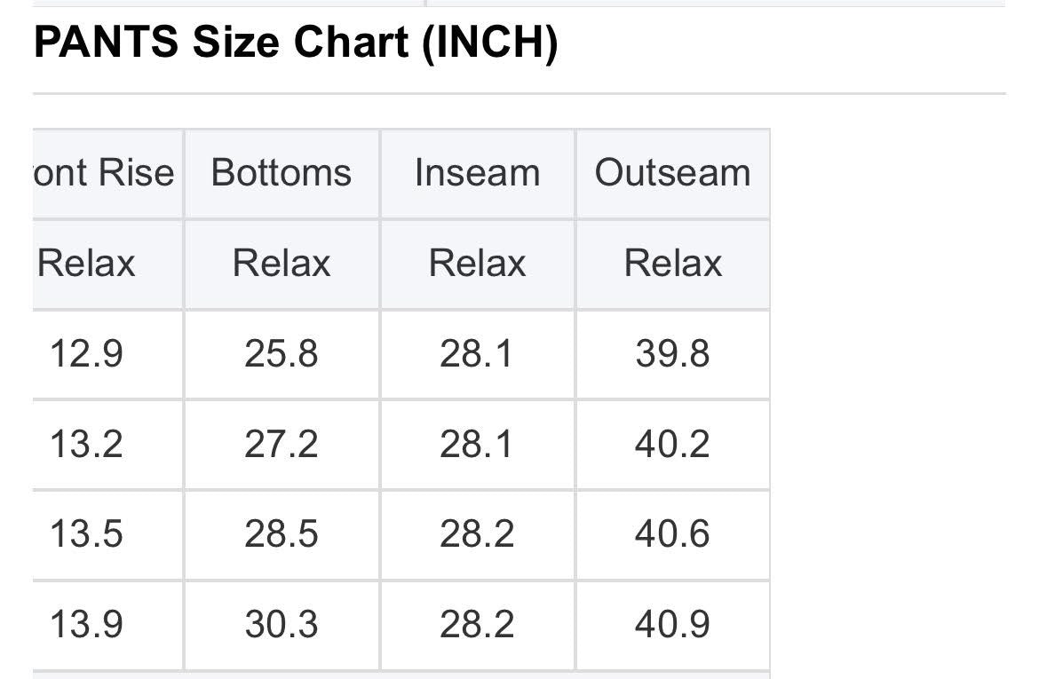Click the 28.5 bottoms cell
Viewport: 1039px width, 679px height.
282,534
